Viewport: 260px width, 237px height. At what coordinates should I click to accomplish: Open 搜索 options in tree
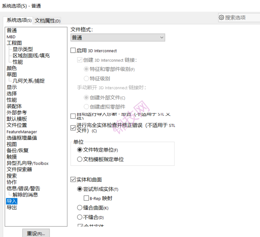(12, 176)
